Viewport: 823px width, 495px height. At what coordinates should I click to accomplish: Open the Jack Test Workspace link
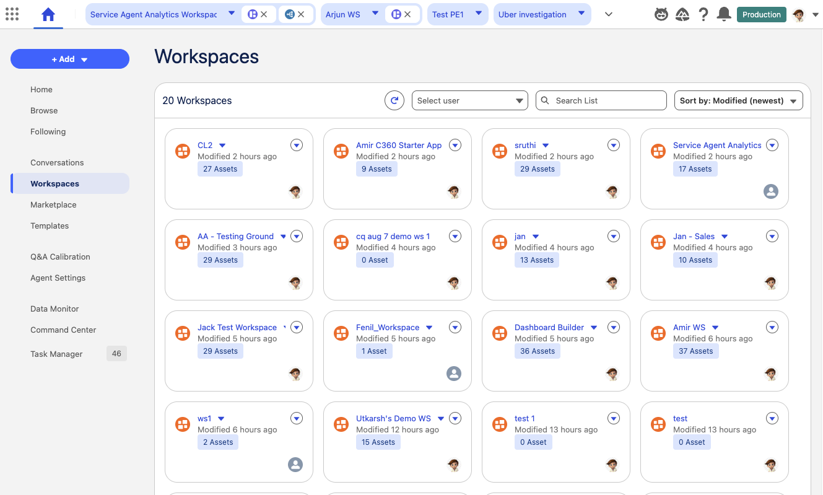click(x=237, y=327)
